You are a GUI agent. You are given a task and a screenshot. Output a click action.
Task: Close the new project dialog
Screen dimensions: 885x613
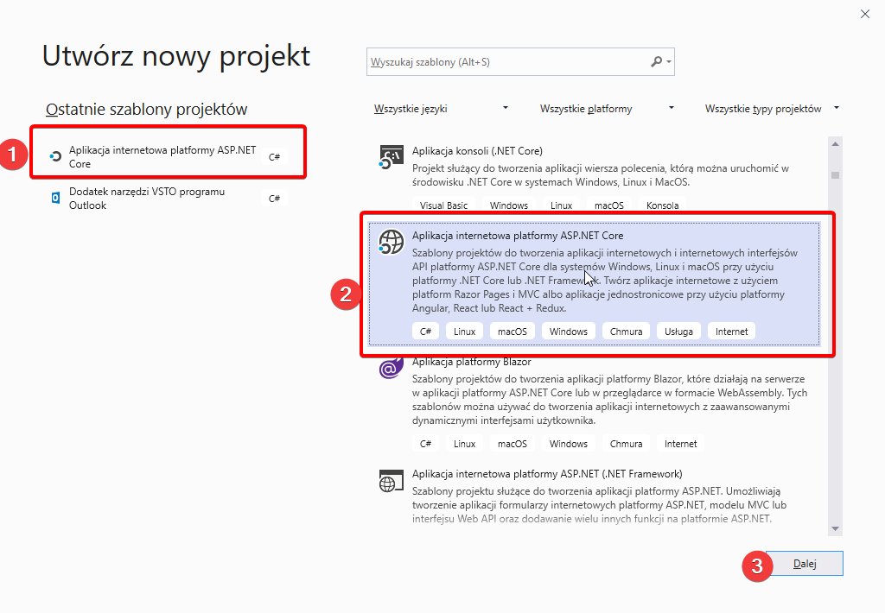point(864,14)
